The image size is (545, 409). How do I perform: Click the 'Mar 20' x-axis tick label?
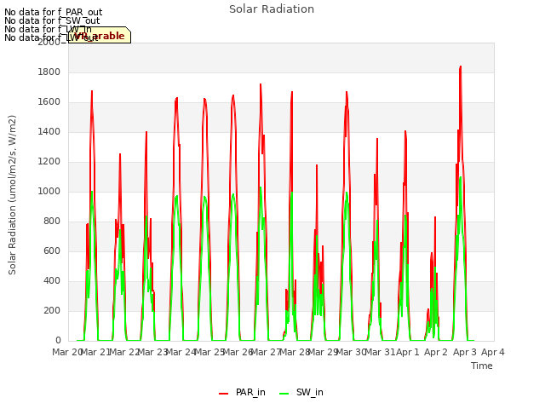(x=66, y=352)
